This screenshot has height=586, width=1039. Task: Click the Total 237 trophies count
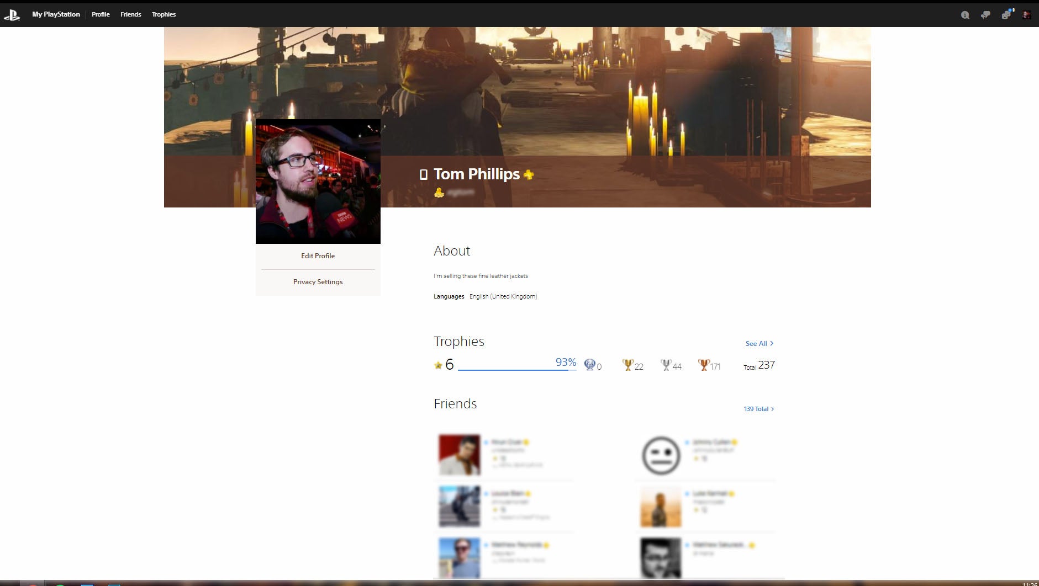pyautogui.click(x=759, y=365)
